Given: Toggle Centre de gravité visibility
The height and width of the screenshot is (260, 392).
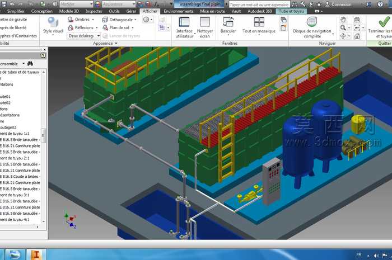Looking at the screenshot, I should click(13, 20).
